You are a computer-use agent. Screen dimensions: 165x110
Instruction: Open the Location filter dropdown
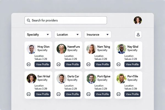[x=68, y=35]
